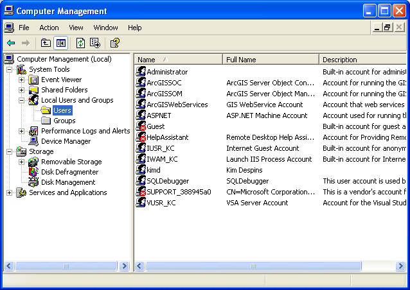The image size is (410, 290).
Task: Click the Administrator user account icon
Action: (x=141, y=72)
